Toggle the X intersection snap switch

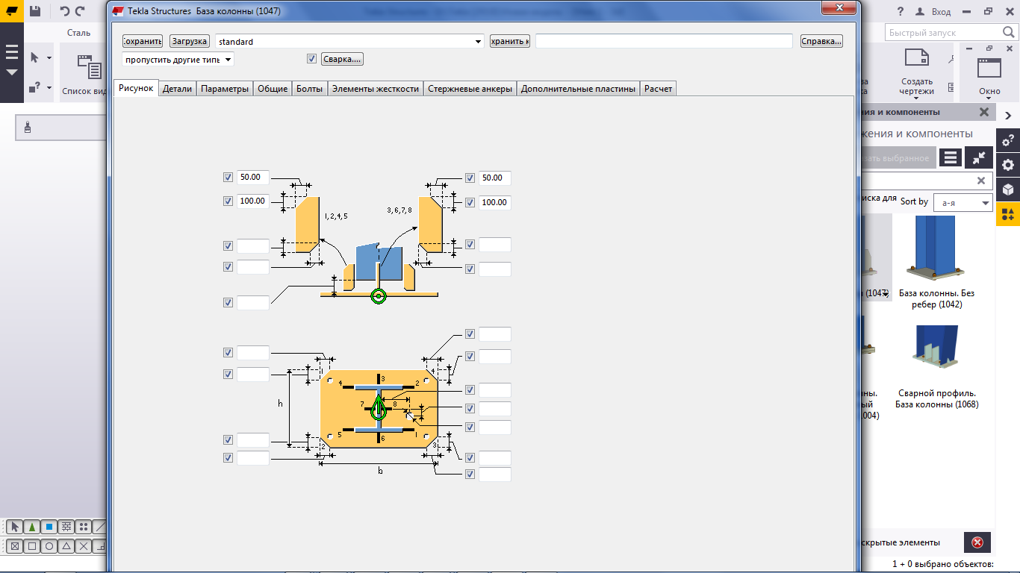click(x=84, y=546)
